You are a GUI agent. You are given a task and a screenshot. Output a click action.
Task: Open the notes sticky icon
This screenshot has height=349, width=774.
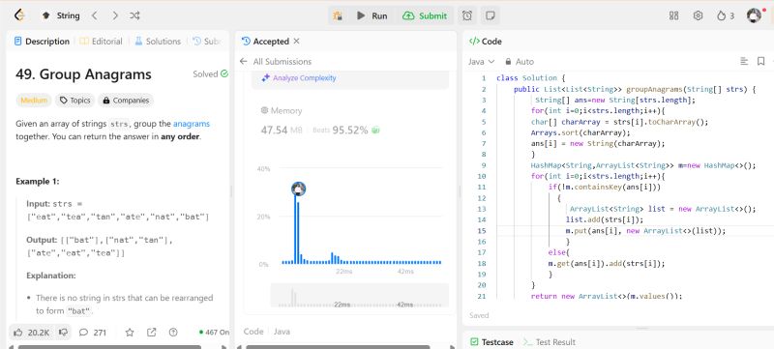pyautogui.click(x=491, y=15)
